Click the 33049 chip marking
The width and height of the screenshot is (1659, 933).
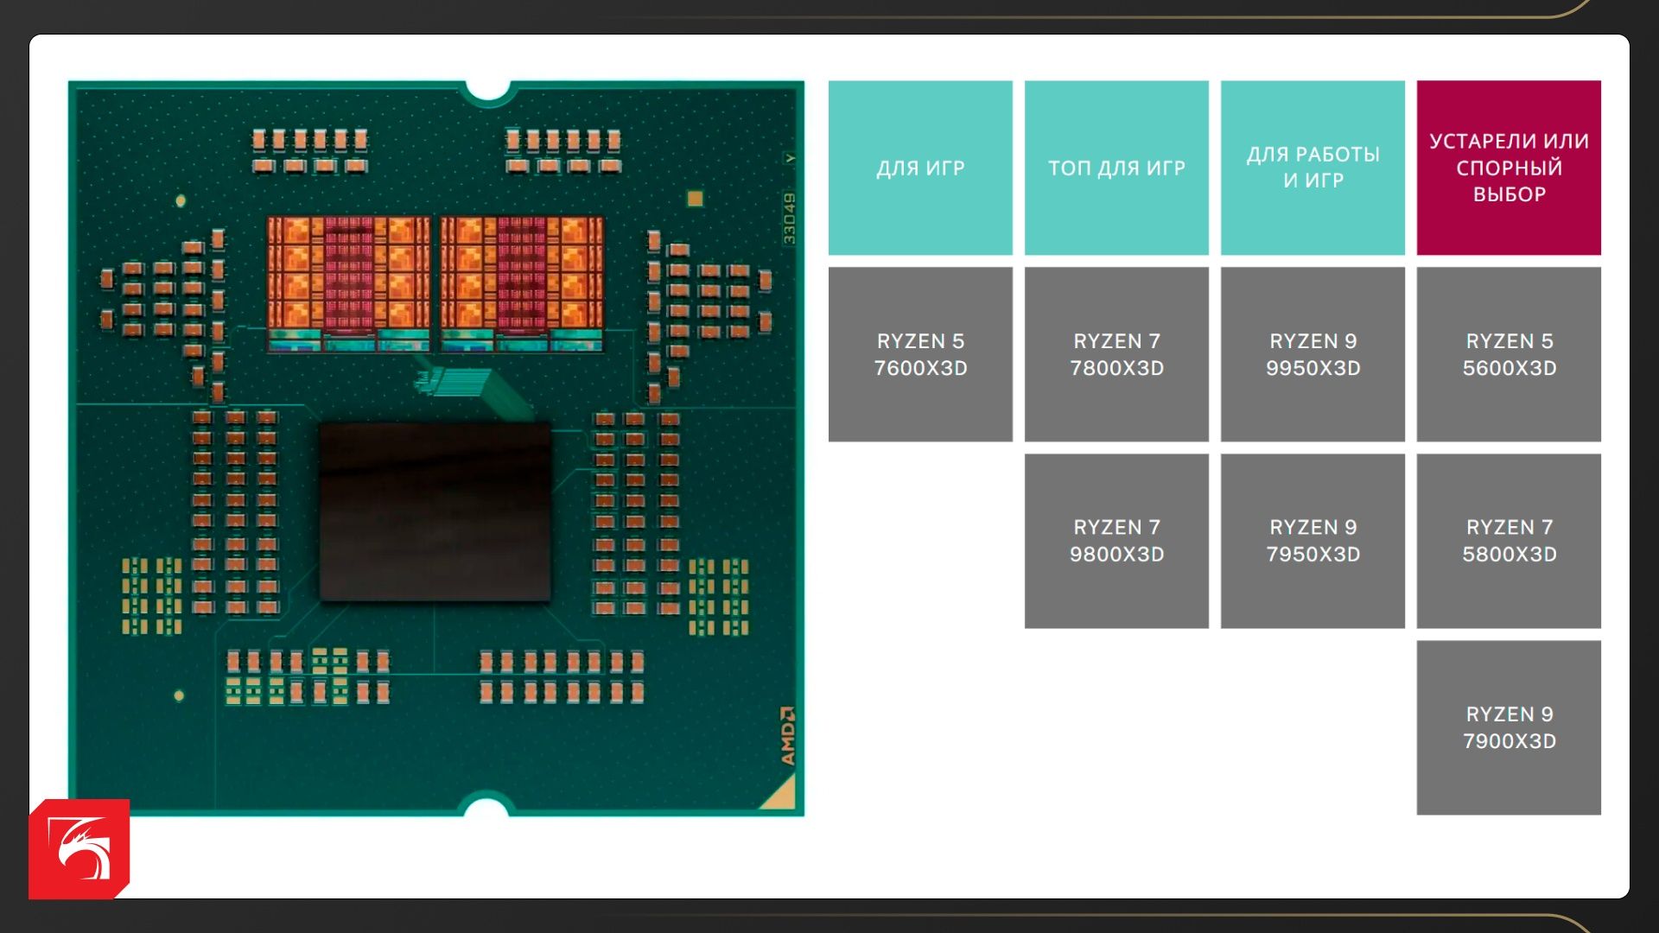point(789,218)
